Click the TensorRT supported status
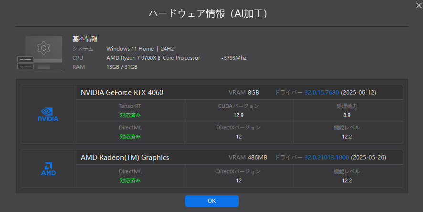Image resolution: width=423 pixels, height=212 pixels. (130, 115)
